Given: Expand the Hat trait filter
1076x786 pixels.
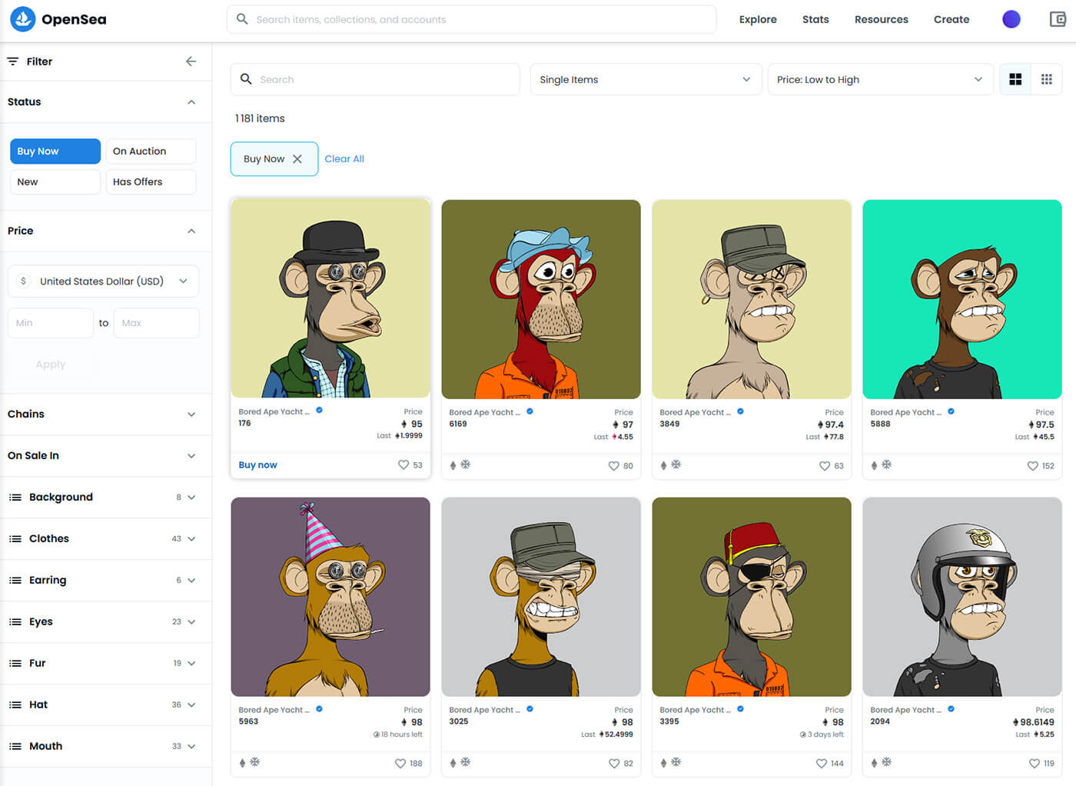Looking at the screenshot, I should pyautogui.click(x=105, y=705).
